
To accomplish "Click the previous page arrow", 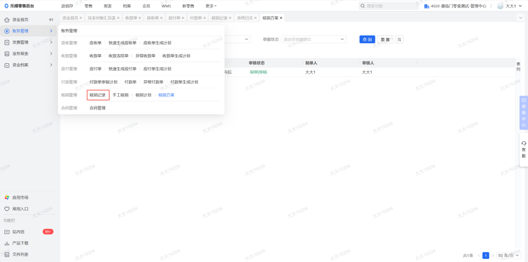I will 479,256.
